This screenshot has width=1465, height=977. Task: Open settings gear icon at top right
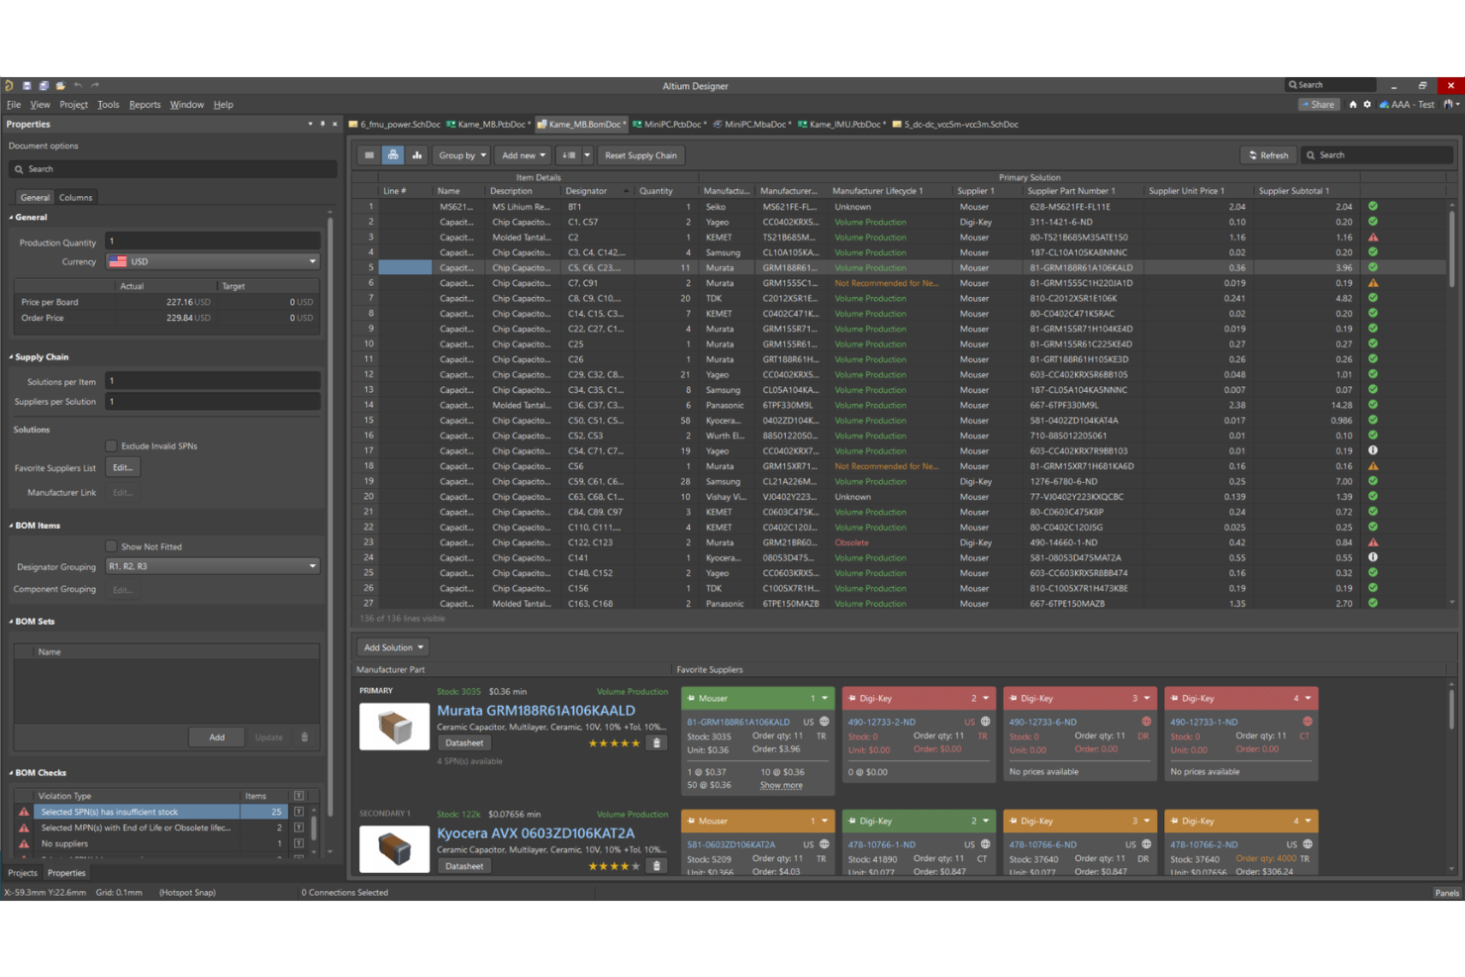[x=1367, y=104]
